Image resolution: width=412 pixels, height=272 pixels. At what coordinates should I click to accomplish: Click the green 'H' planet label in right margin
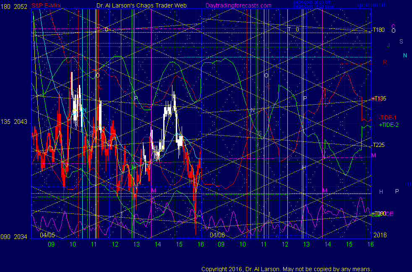pyautogui.click(x=381, y=192)
